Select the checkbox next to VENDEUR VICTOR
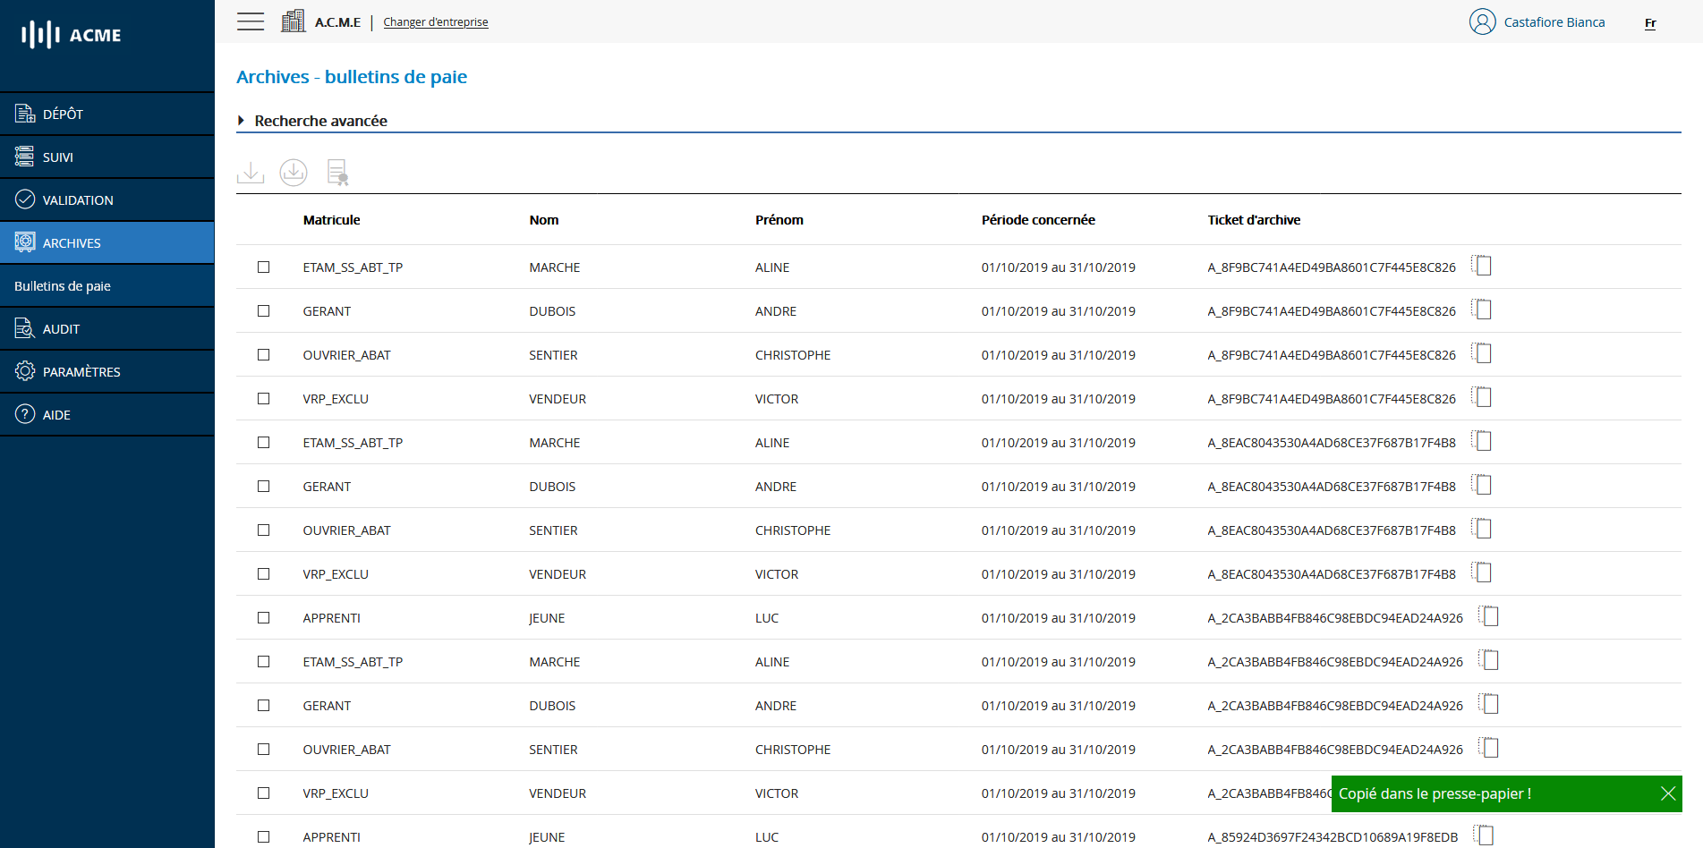The image size is (1703, 848). (263, 398)
